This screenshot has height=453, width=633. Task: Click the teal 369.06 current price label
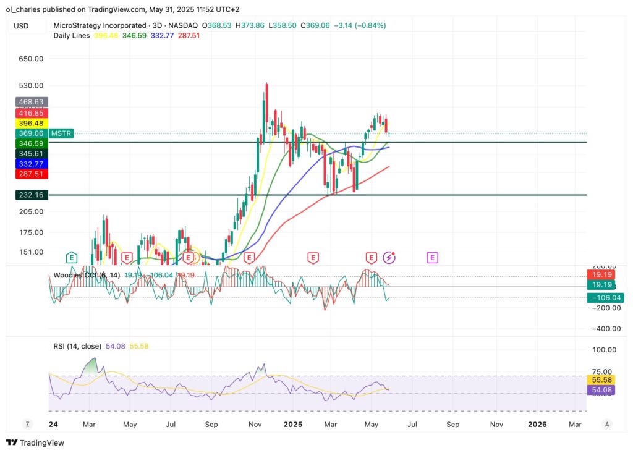pos(32,133)
